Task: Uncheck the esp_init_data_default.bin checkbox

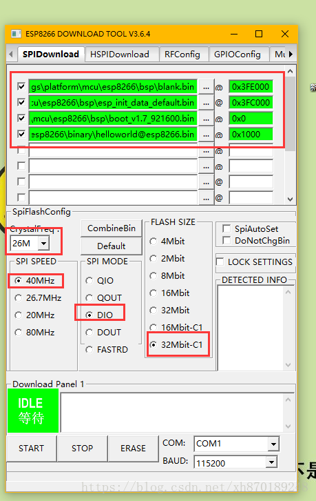Action: click(21, 103)
